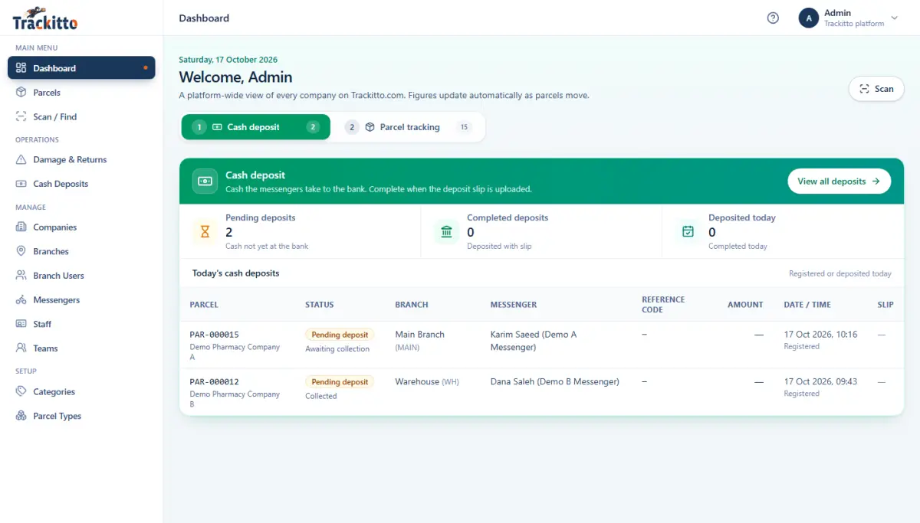Click the Categories tag icon

21,392
